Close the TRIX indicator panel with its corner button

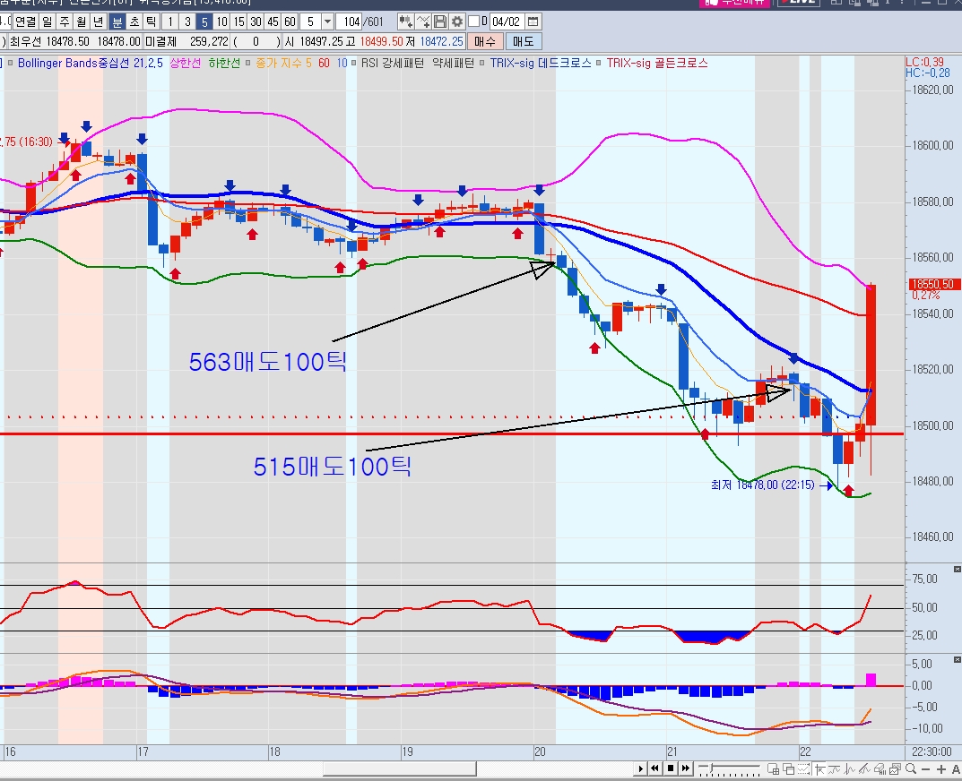coord(958,659)
